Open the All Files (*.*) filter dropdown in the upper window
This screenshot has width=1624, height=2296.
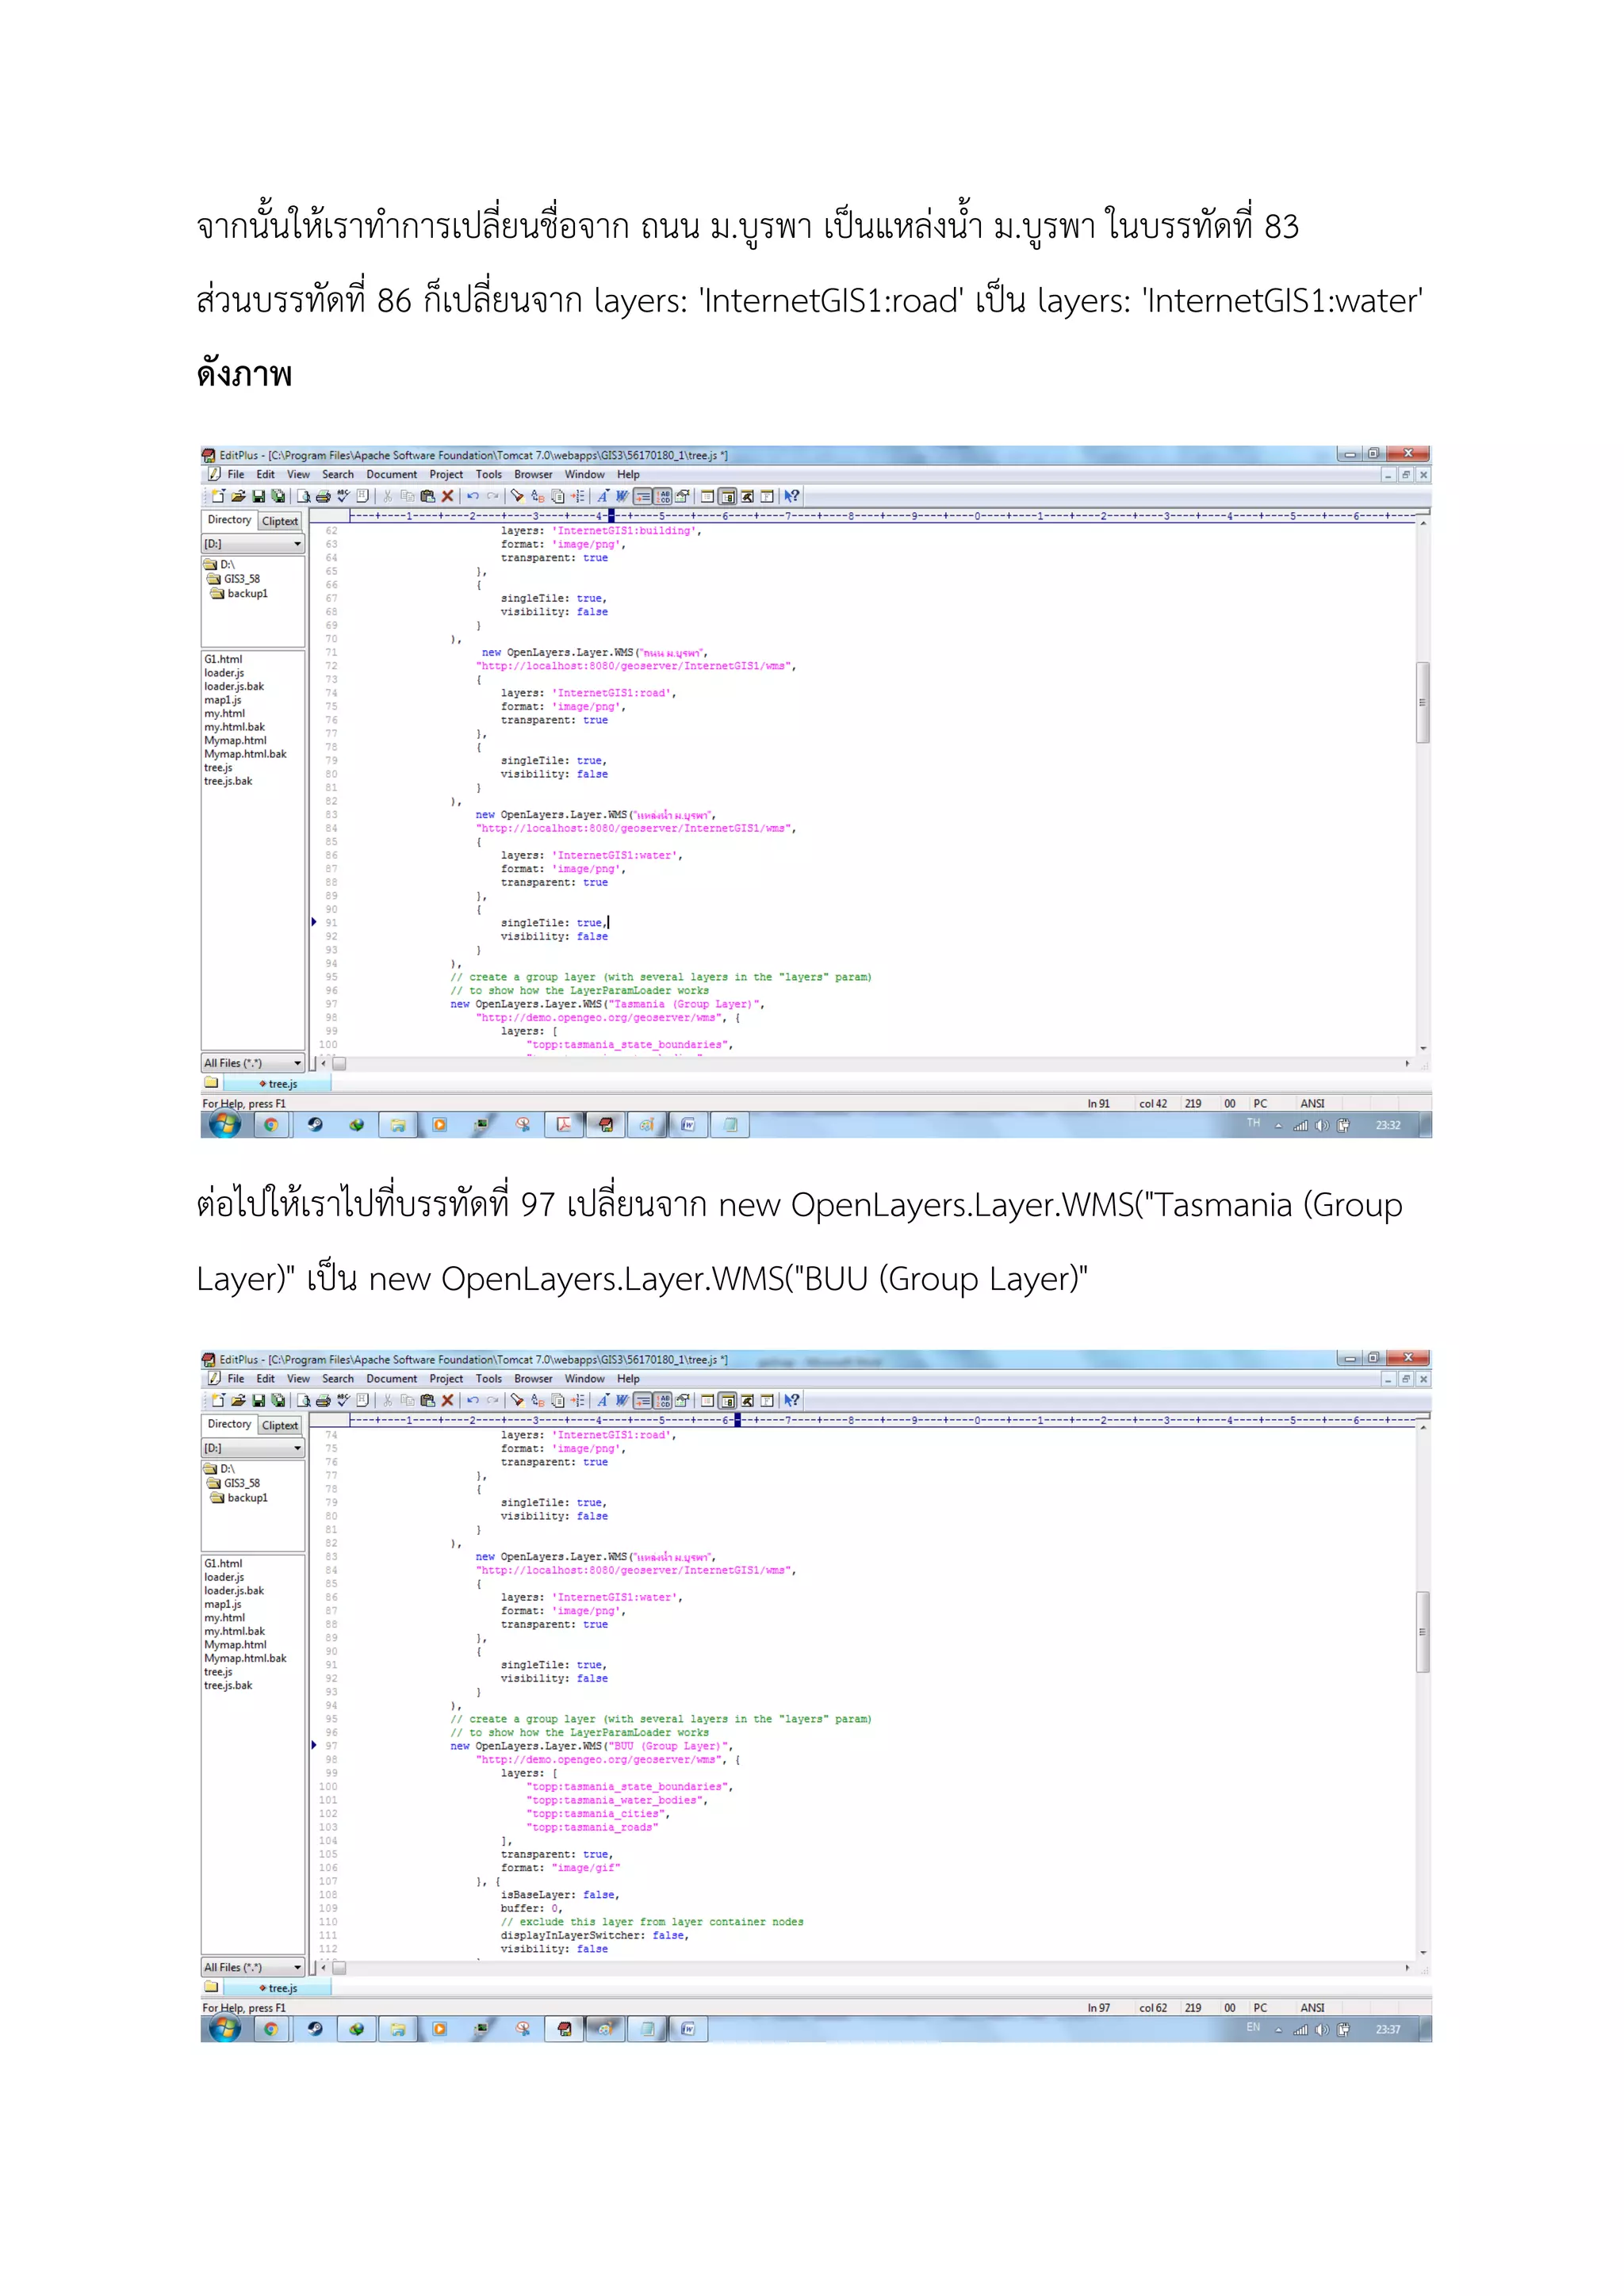pos(297,1063)
